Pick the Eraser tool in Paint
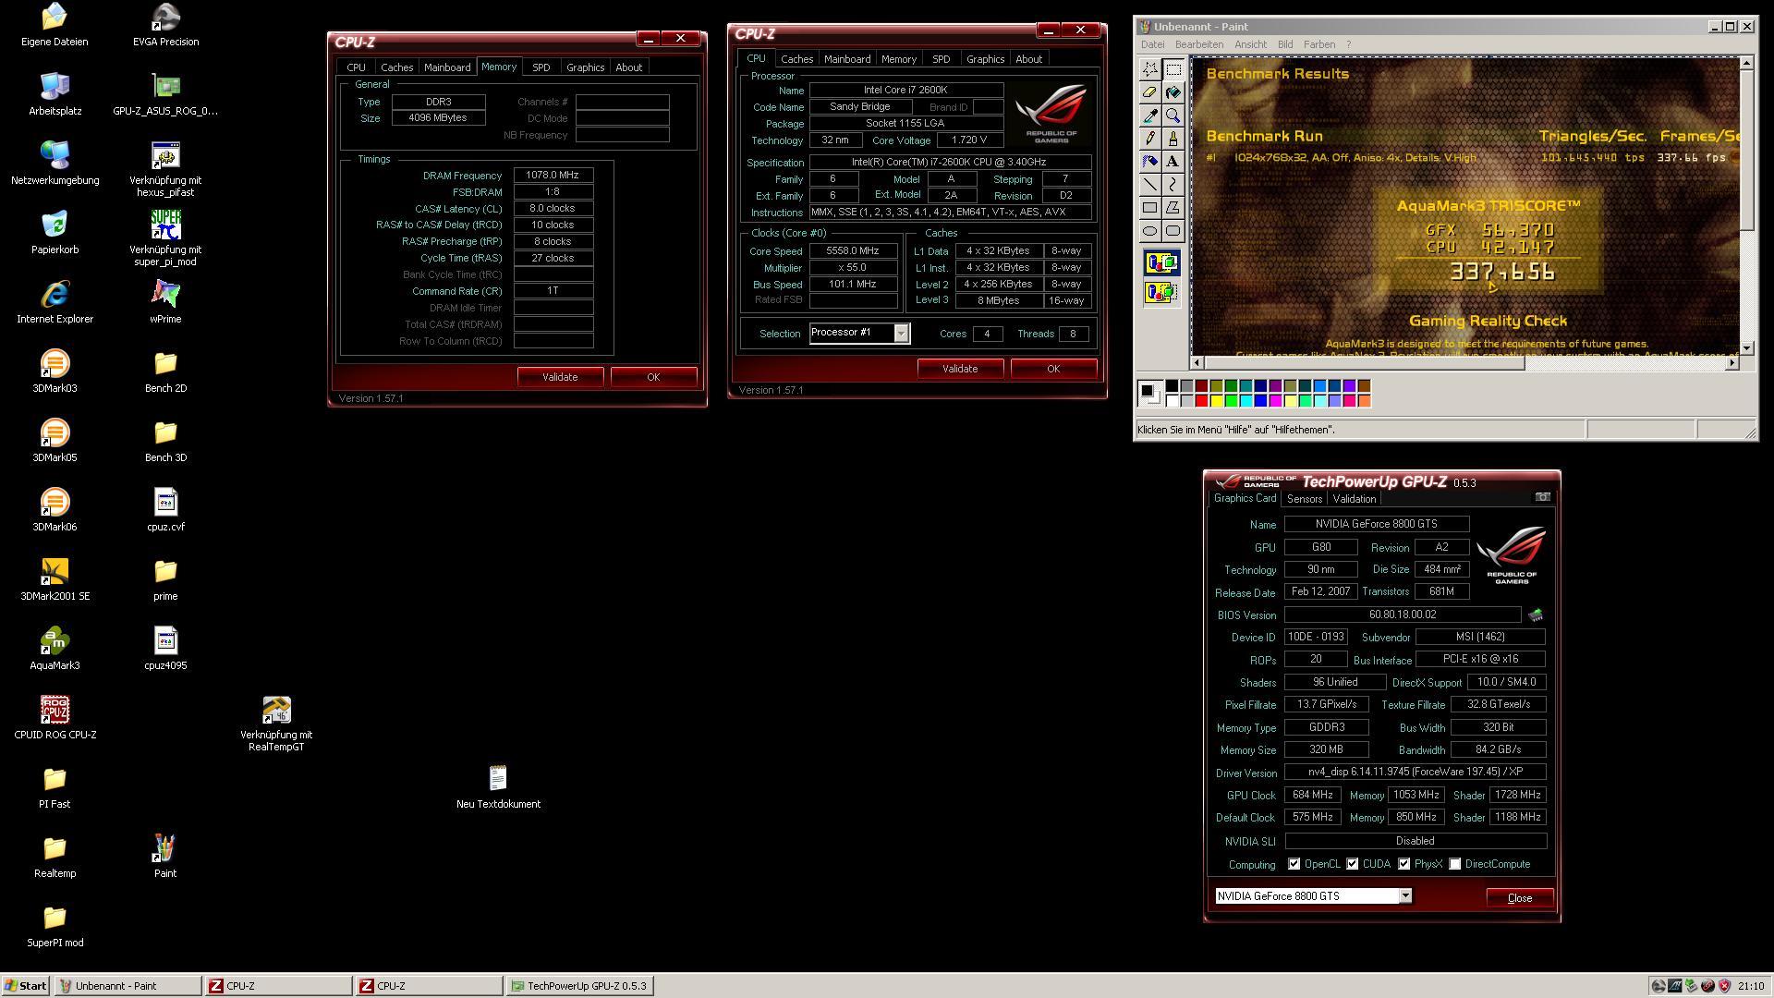Image resolution: width=1774 pixels, height=998 pixels. click(x=1149, y=92)
